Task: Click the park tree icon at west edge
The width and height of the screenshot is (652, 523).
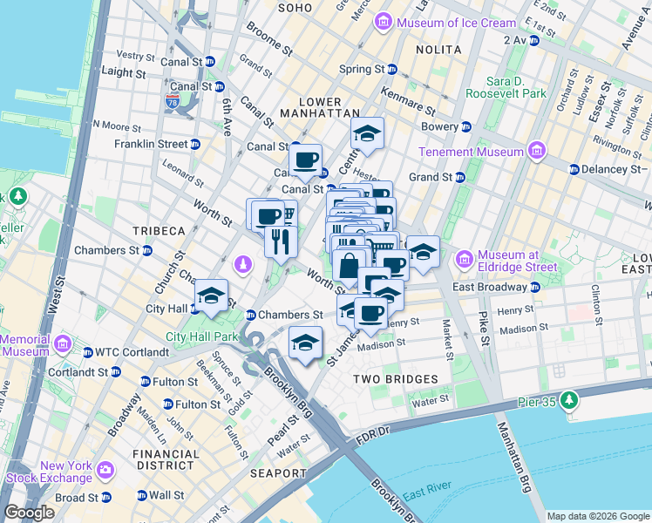Action: (18, 196)
